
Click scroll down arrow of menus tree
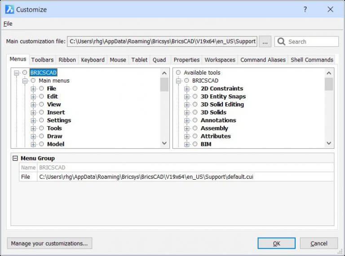[164, 143]
